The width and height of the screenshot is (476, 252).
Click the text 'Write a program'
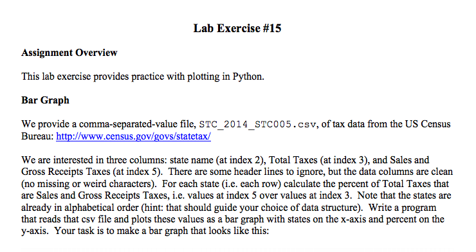click(x=402, y=208)
